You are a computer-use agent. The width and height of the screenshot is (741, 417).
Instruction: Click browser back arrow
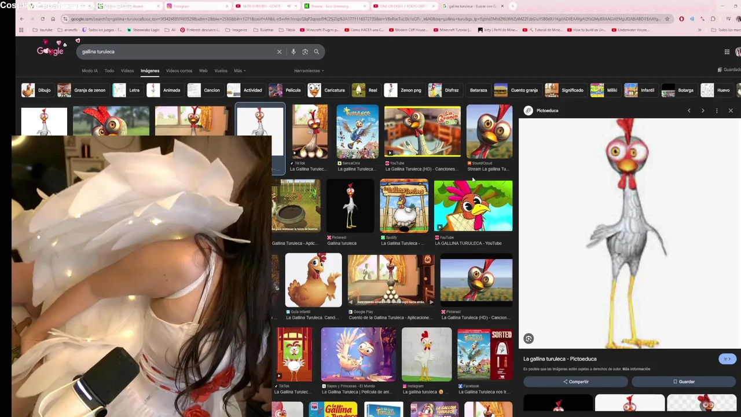21,19
